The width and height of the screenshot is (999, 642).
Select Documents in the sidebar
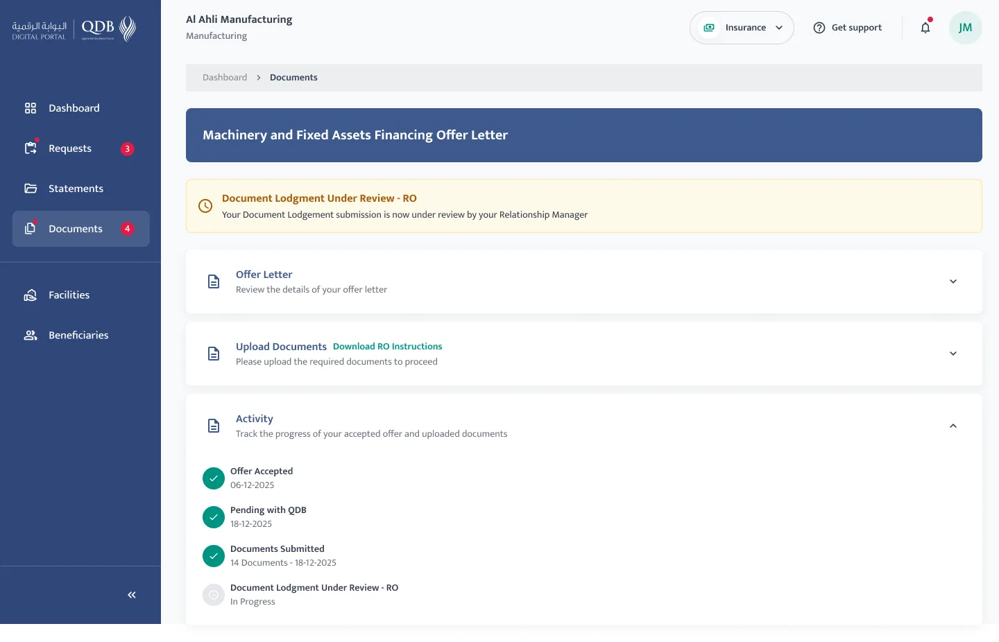point(81,229)
